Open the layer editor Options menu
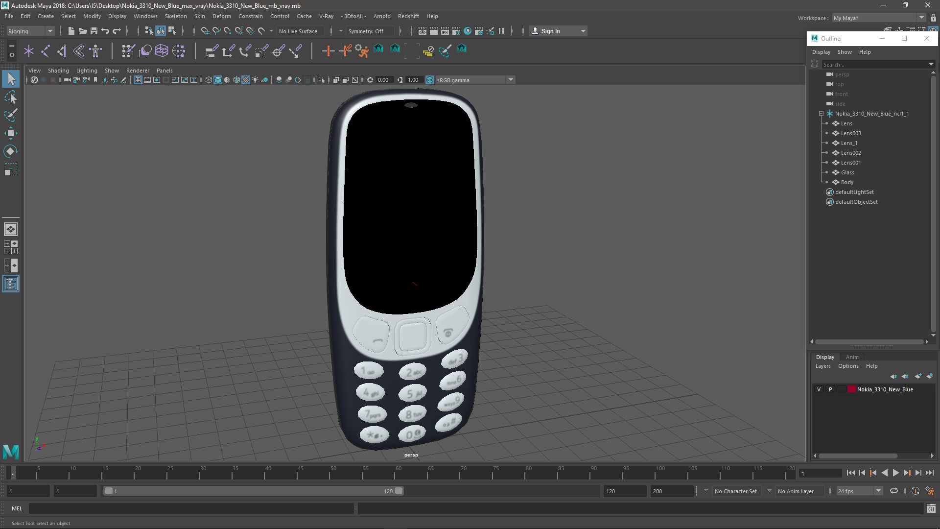The height and width of the screenshot is (529, 940). [848, 366]
